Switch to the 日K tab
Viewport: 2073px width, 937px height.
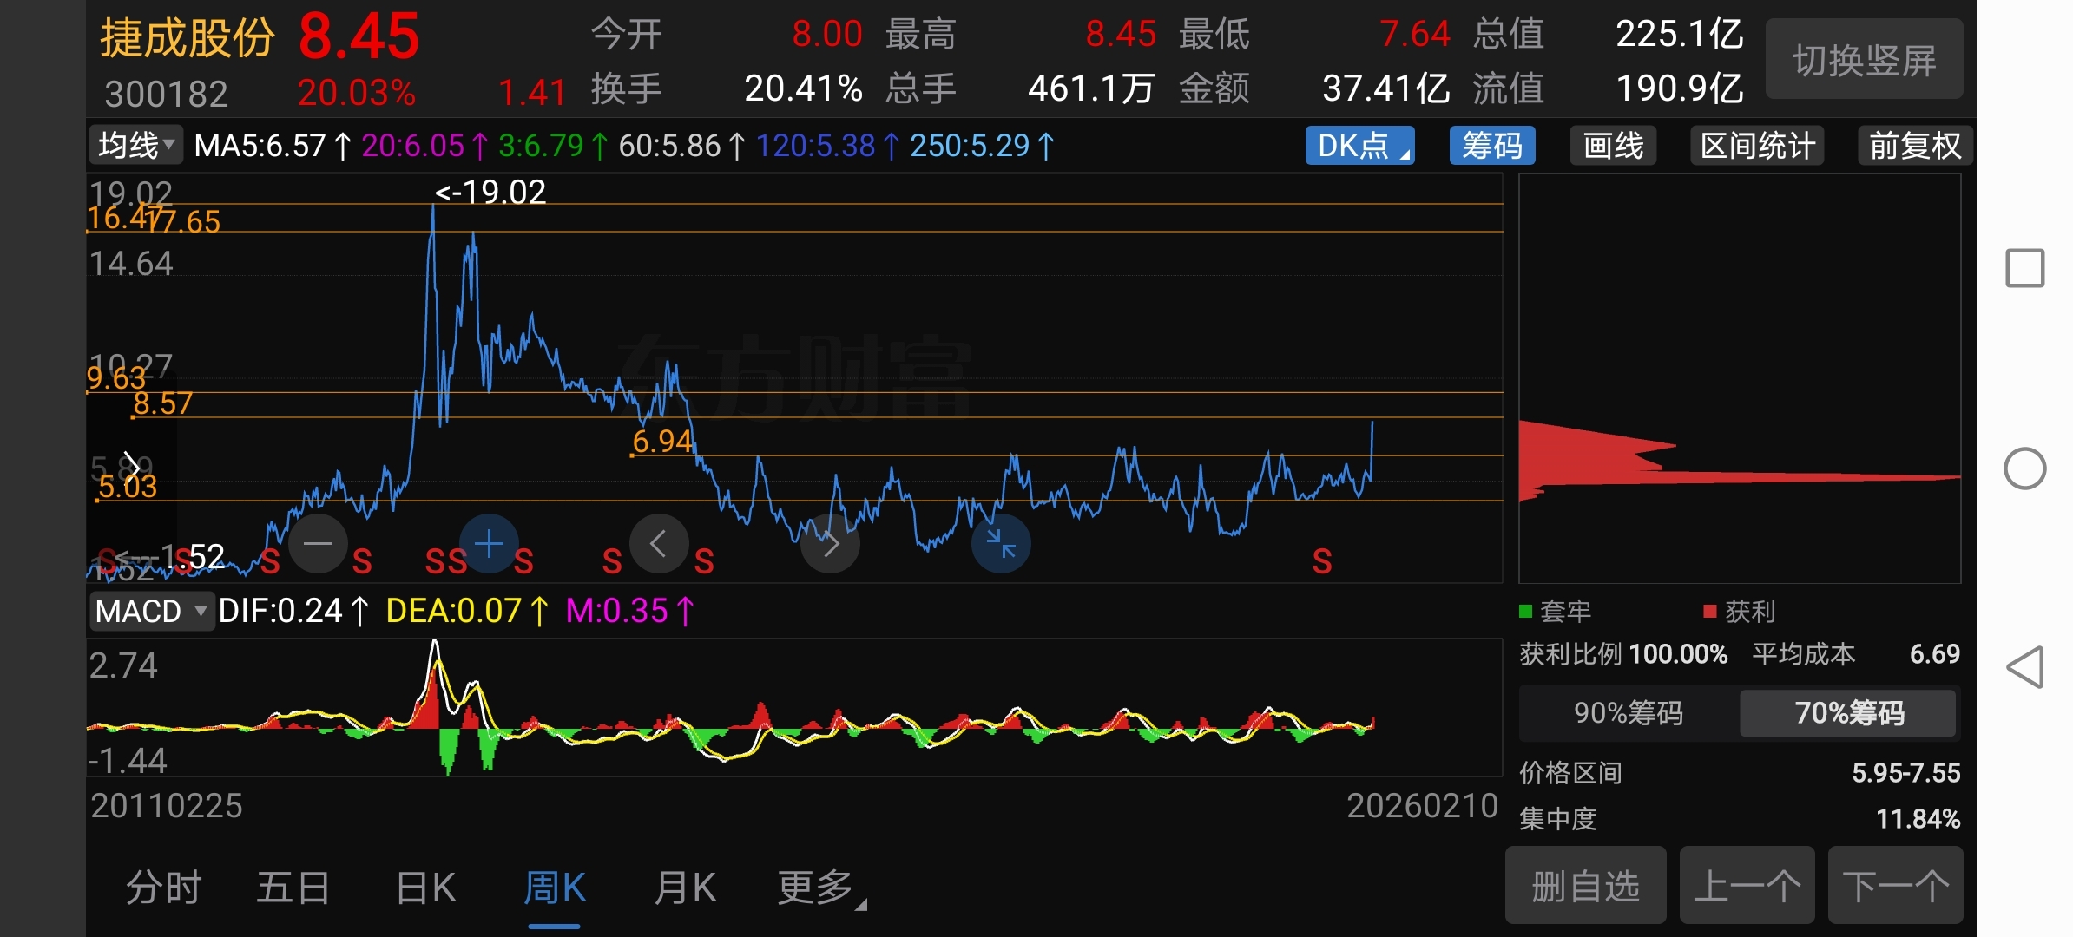[425, 888]
